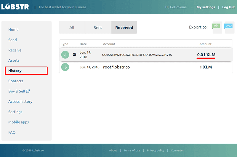
Task: Click account address GC4KAS6W2YCGJGLP633A6F6AKTCV4W
Action: pos(137,55)
